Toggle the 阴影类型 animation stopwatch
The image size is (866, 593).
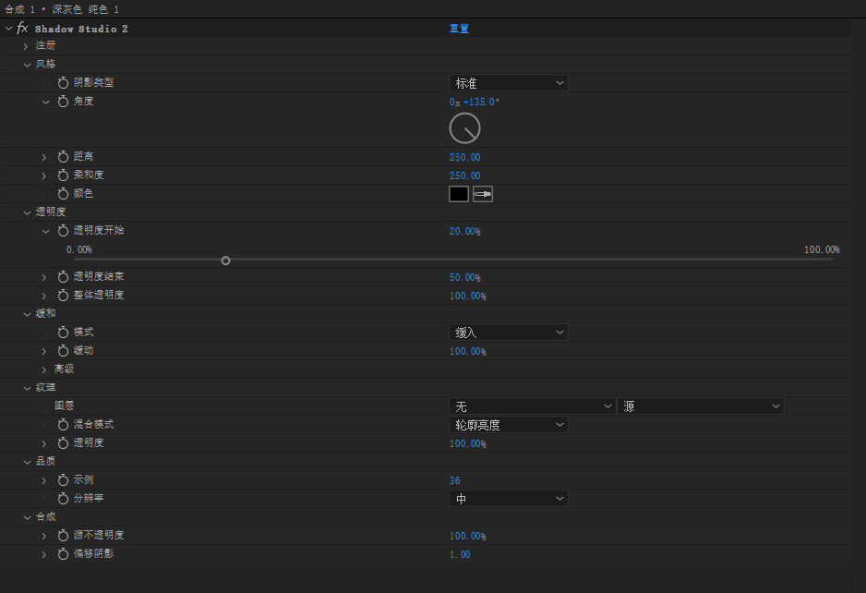pos(63,83)
